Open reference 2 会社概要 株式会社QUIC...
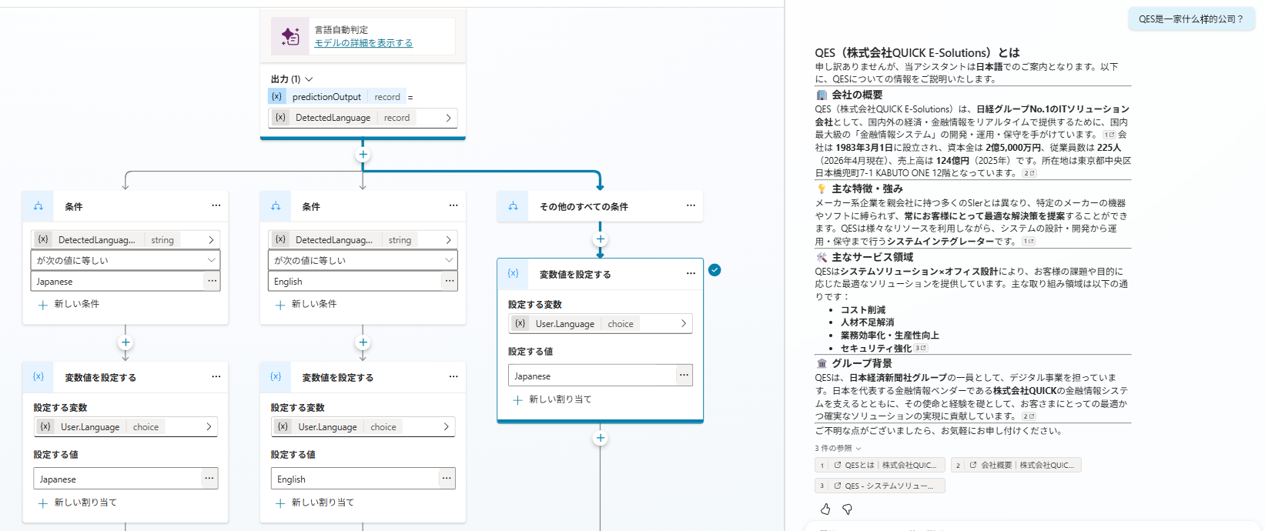Screen dimensions: 1265x531 pyautogui.click(x=1016, y=465)
